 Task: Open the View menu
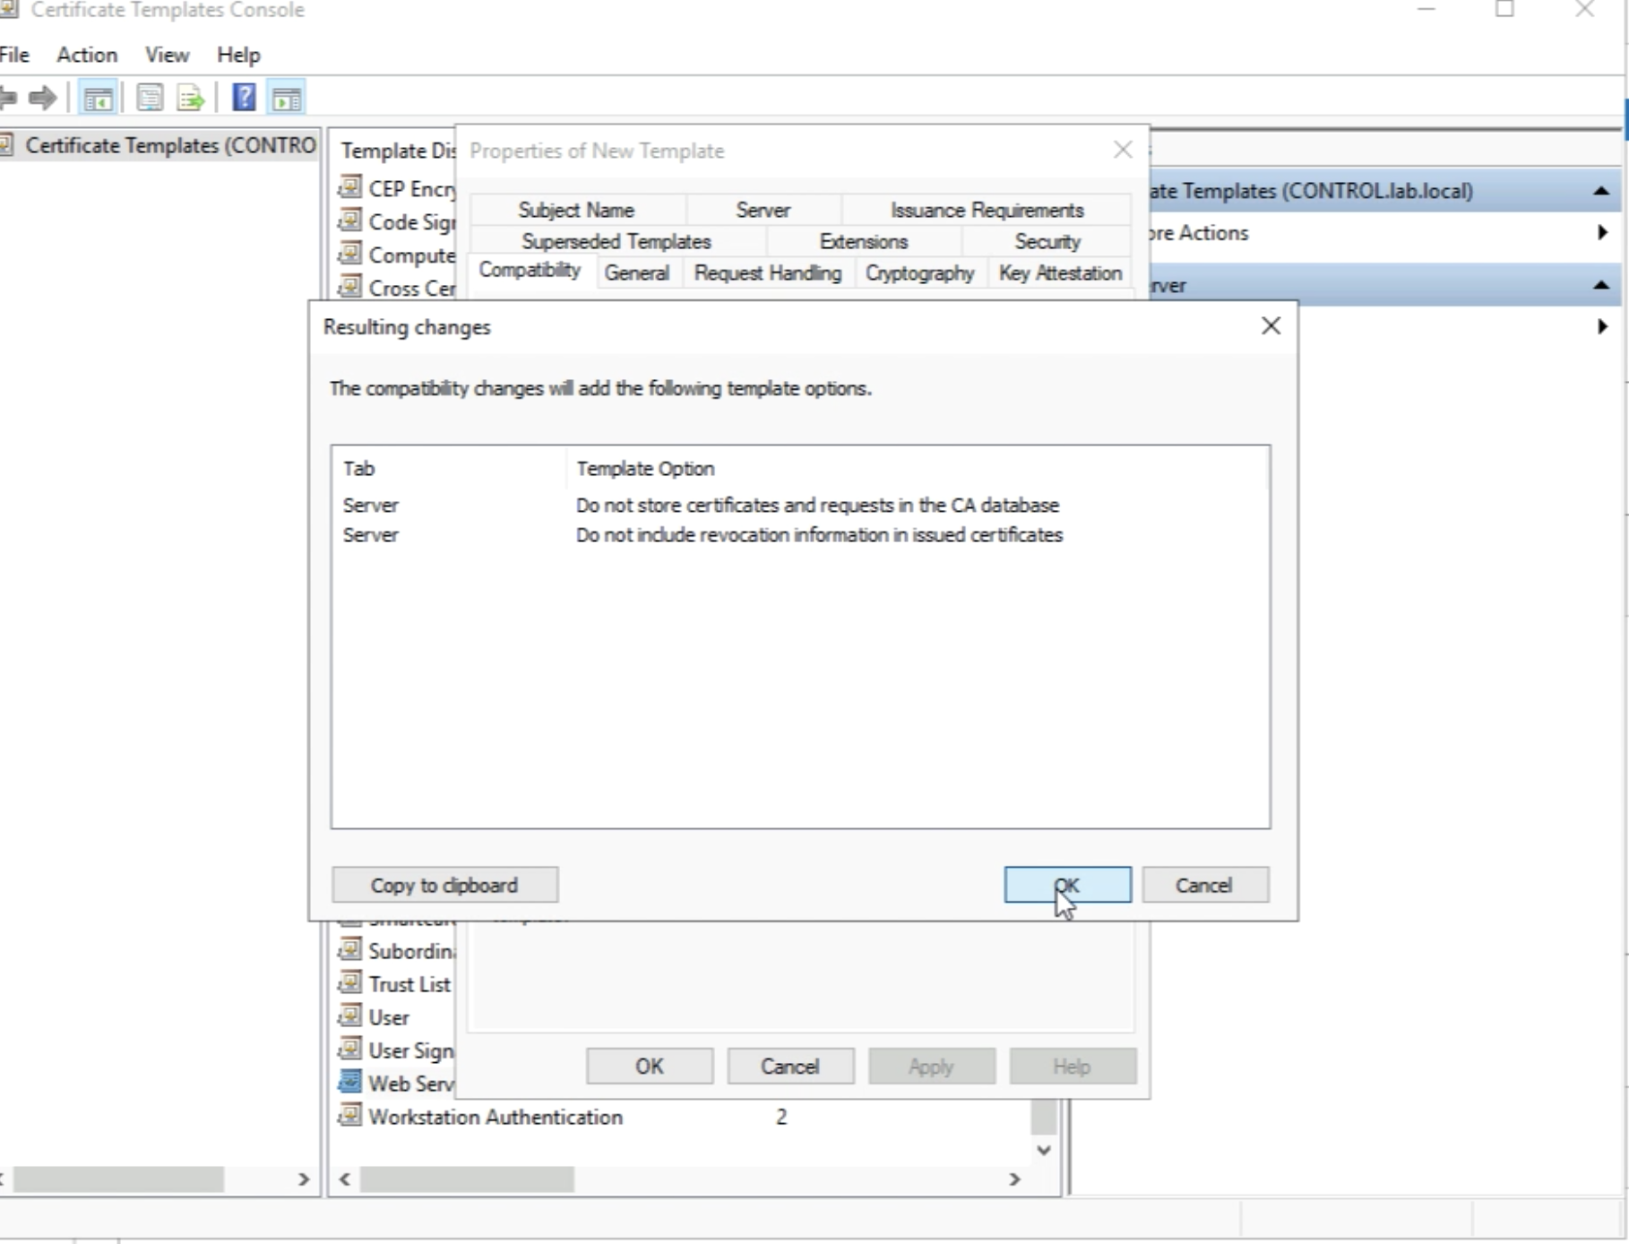click(x=167, y=55)
